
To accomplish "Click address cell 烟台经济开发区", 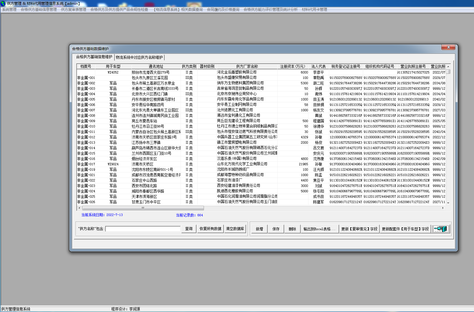I will (156, 159).
